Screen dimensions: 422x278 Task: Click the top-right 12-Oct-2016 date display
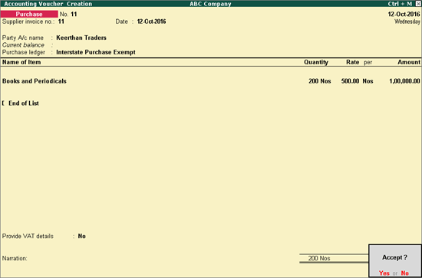point(404,15)
